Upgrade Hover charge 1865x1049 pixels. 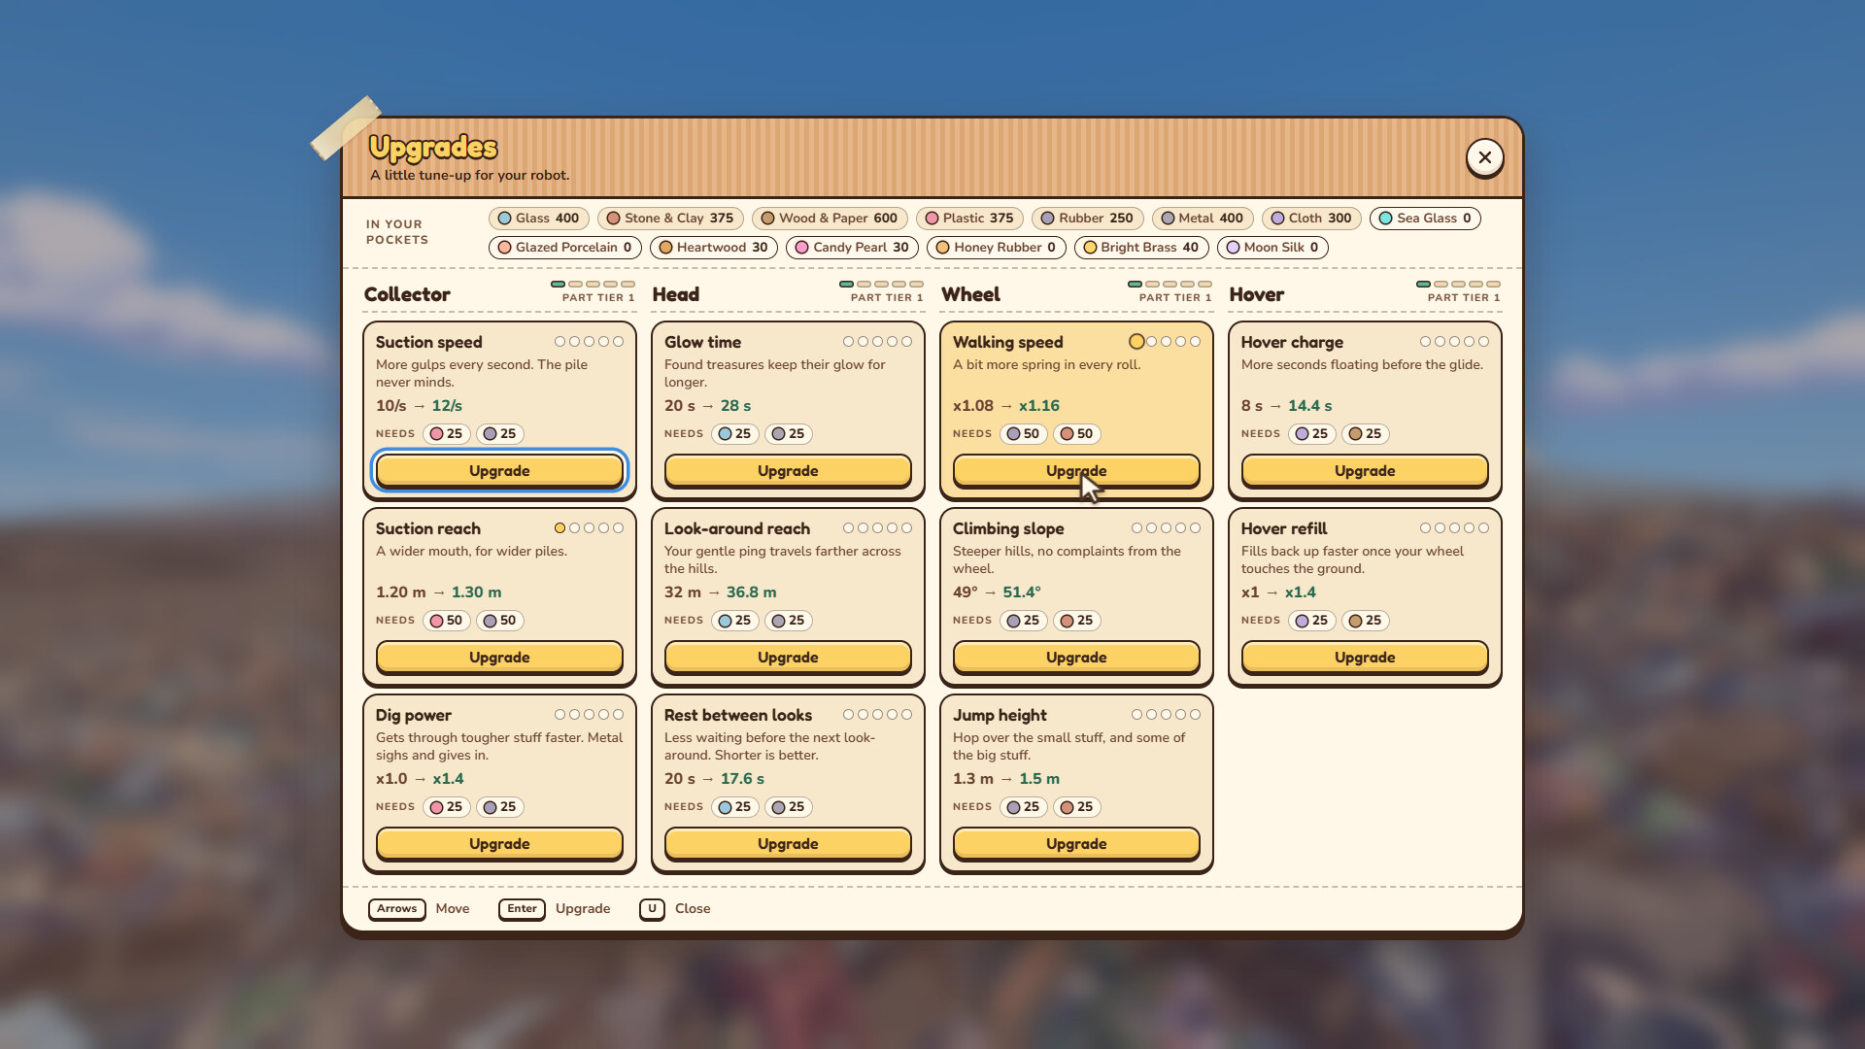click(1365, 470)
